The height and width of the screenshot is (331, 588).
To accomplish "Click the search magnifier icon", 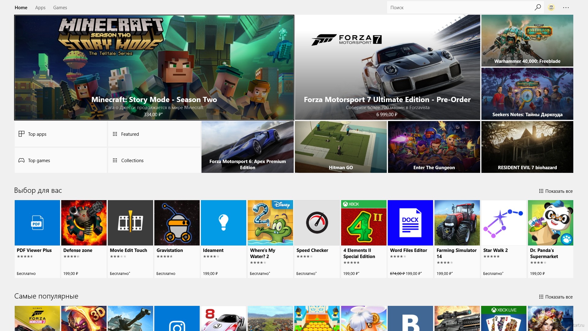I will pyautogui.click(x=537, y=7).
